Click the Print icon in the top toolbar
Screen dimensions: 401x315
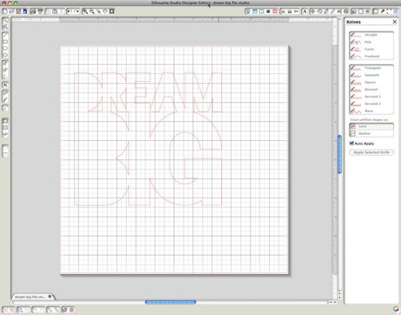click(x=33, y=11)
